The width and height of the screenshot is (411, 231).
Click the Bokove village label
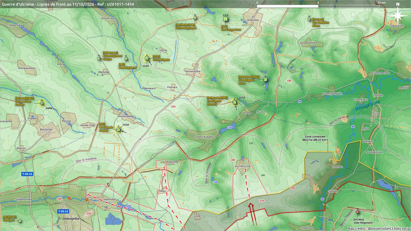(21, 147)
